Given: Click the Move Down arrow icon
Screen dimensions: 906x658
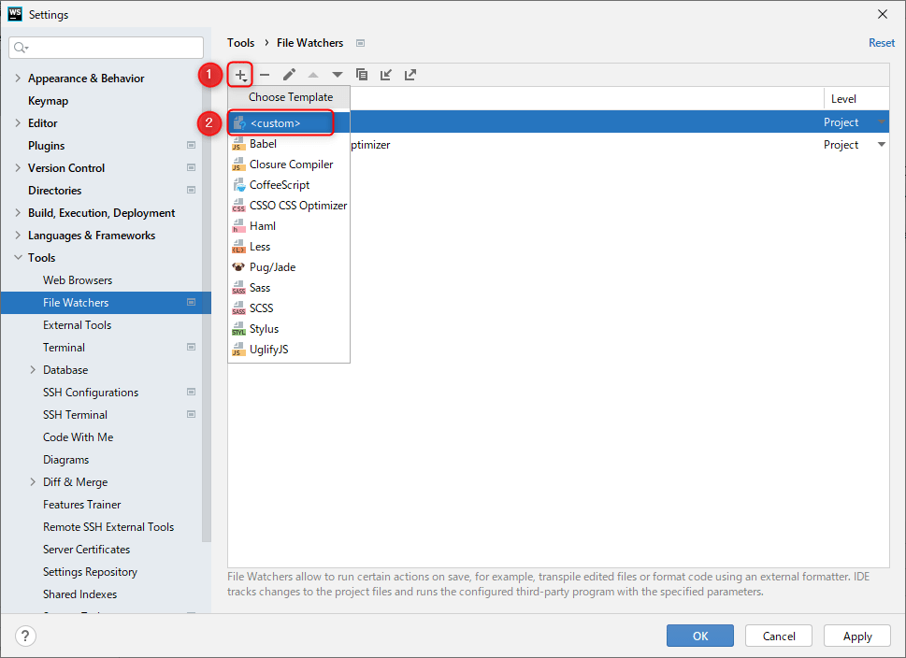Looking at the screenshot, I should (338, 75).
